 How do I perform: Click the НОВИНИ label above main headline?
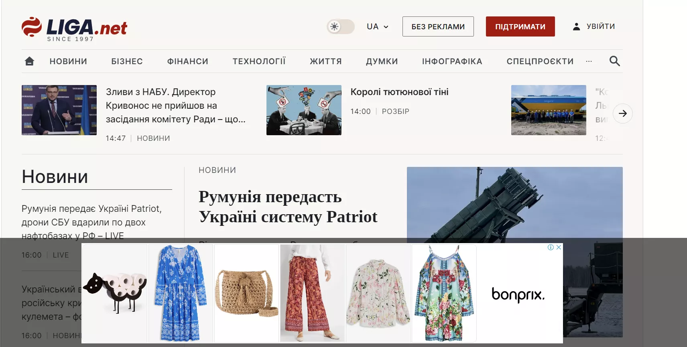(x=217, y=170)
